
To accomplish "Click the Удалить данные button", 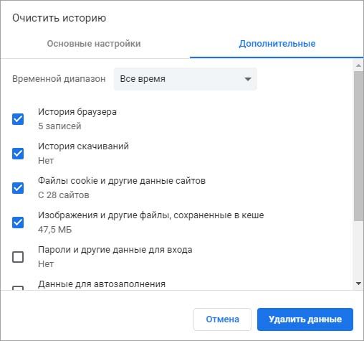I will tap(305, 319).
